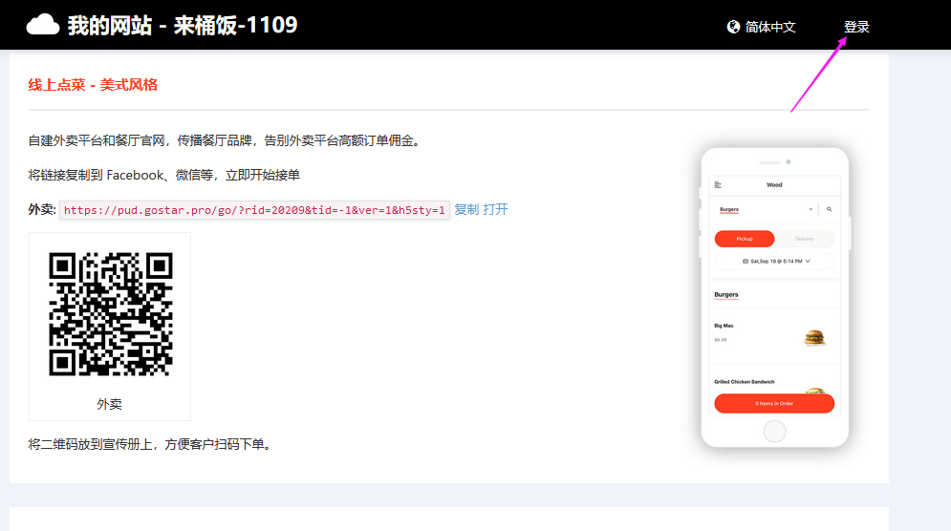Click the cloud logo icon in header
Viewport: 951px width, 531px height.
42,25
